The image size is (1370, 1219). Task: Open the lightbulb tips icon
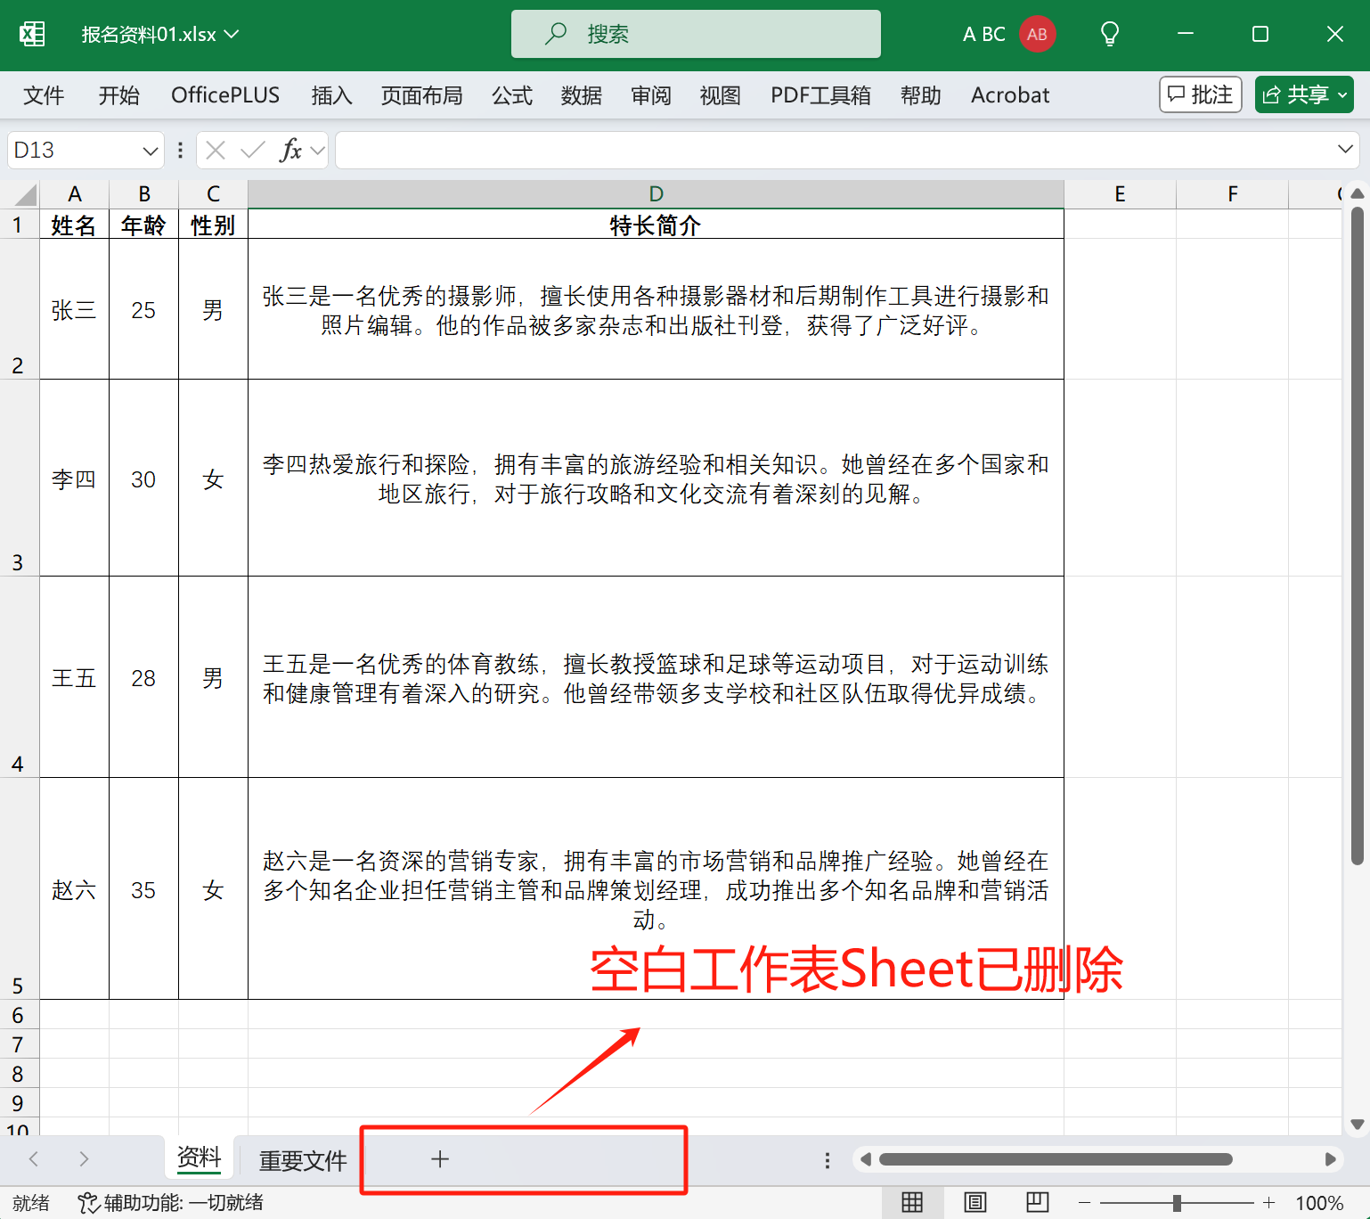[1110, 34]
